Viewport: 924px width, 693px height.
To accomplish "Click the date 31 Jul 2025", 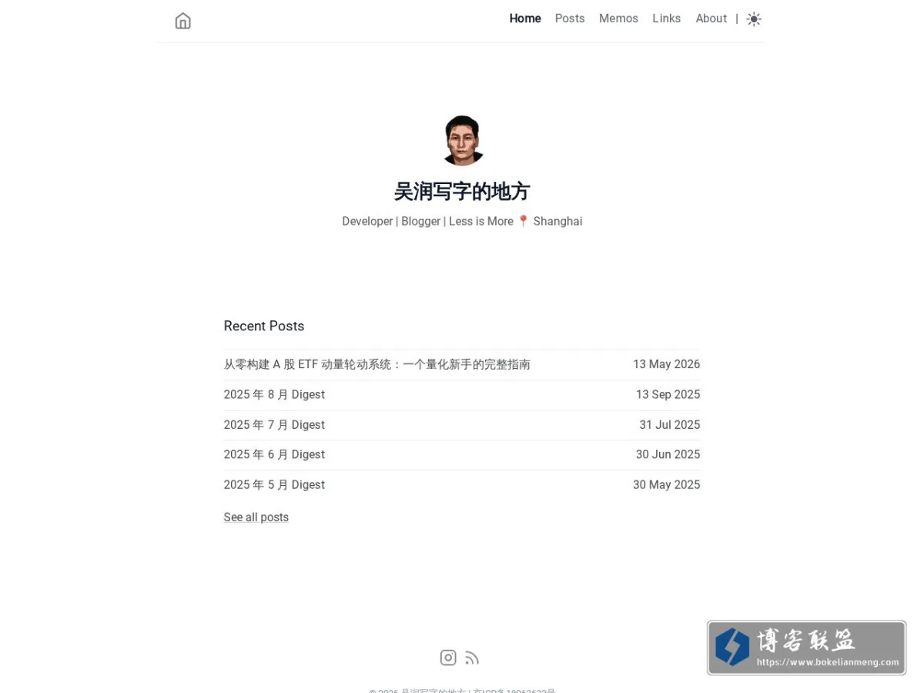I will 669,424.
